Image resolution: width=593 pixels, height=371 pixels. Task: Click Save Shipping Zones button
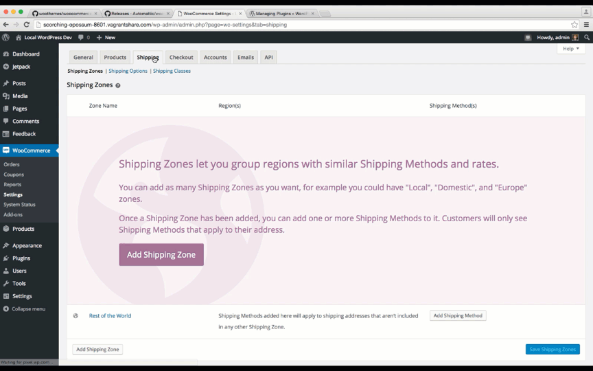553,349
